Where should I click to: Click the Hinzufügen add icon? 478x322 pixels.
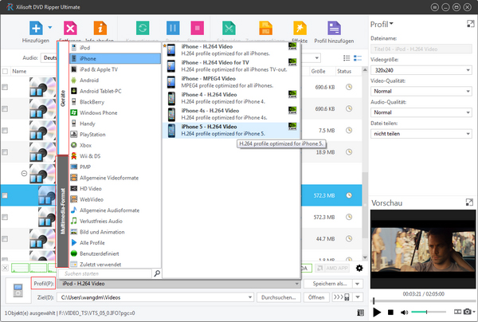pos(36,29)
